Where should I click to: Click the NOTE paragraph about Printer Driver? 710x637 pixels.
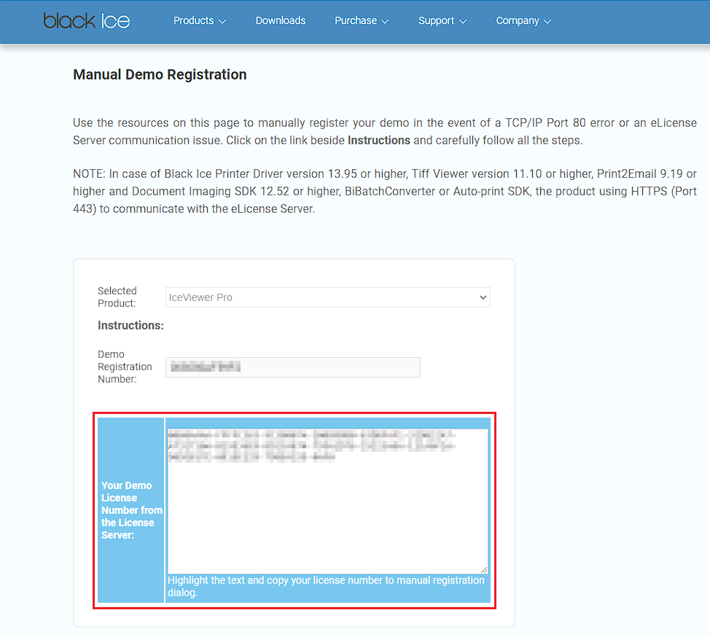tap(385, 191)
